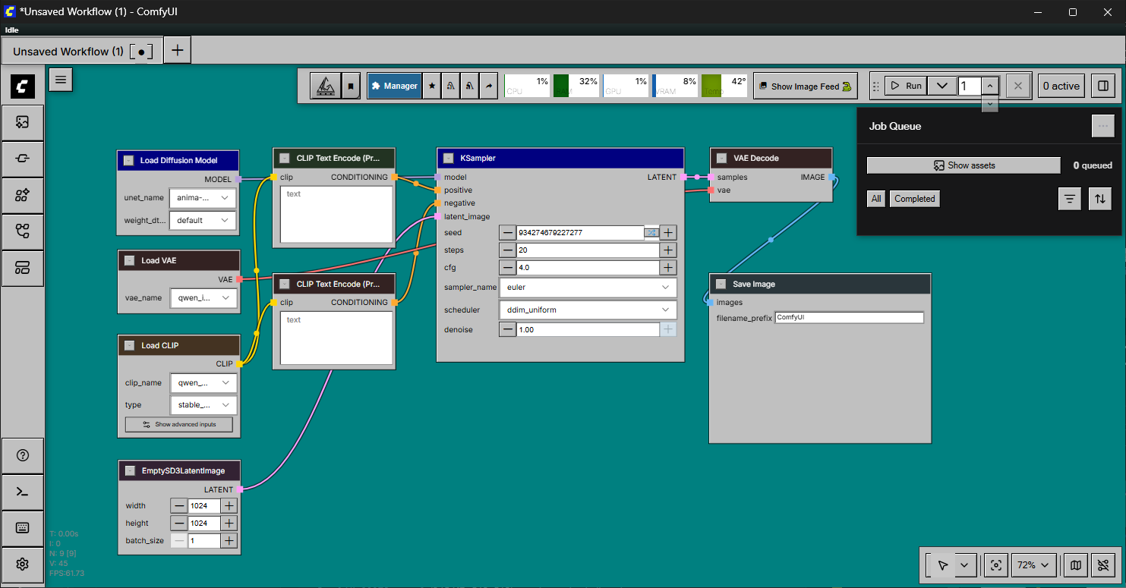
Task: Add a new workflow tab with plus
Action: [x=177, y=51]
